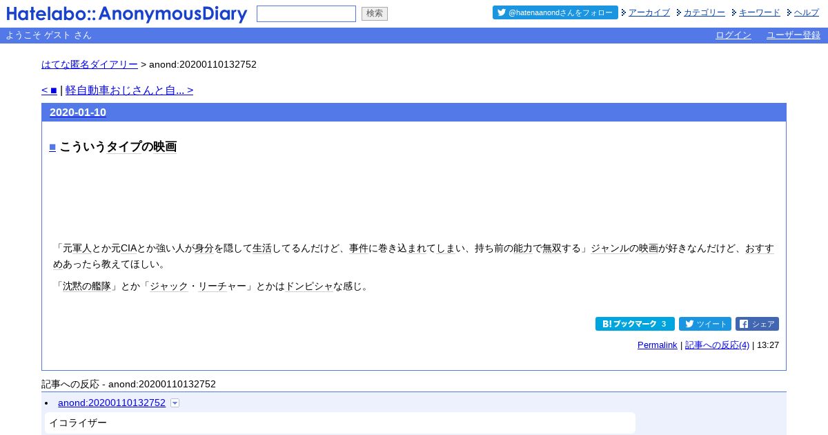
Task: Click the タイプ keyword in the title
Action: click(x=124, y=146)
